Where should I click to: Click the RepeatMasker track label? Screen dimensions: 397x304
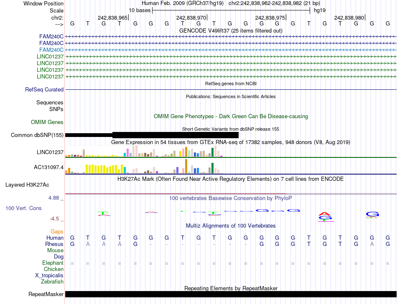[46, 294]
